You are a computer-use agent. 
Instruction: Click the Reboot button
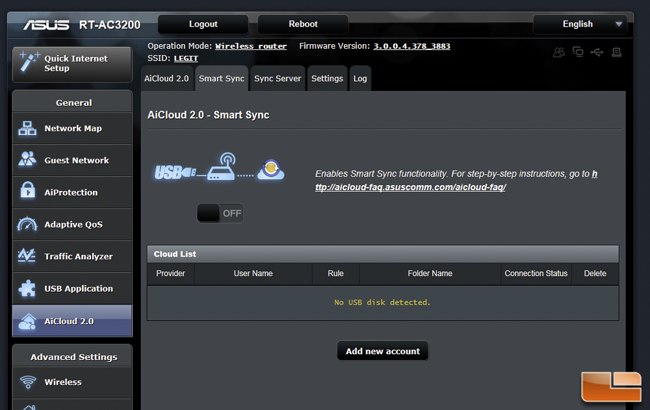coord(303,24)
